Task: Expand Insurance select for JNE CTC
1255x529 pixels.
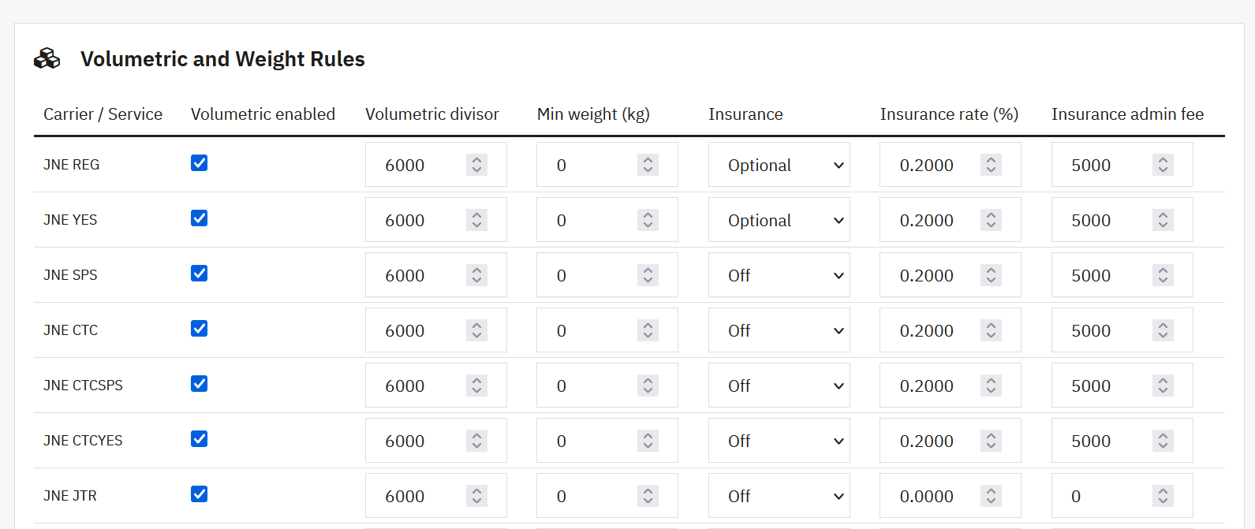Action: point(779,330)
